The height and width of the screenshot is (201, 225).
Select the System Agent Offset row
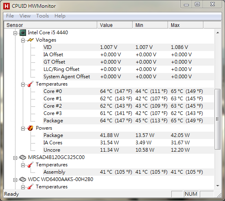(x=128, y=77)
